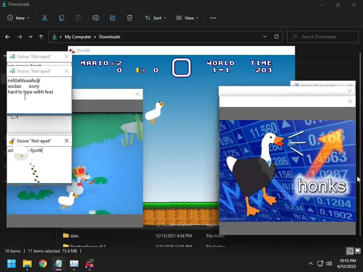Click the 'hjonk' text in Not-epad
The width and height of the screenshot is (363, 272).
click(x=36, y=150)
